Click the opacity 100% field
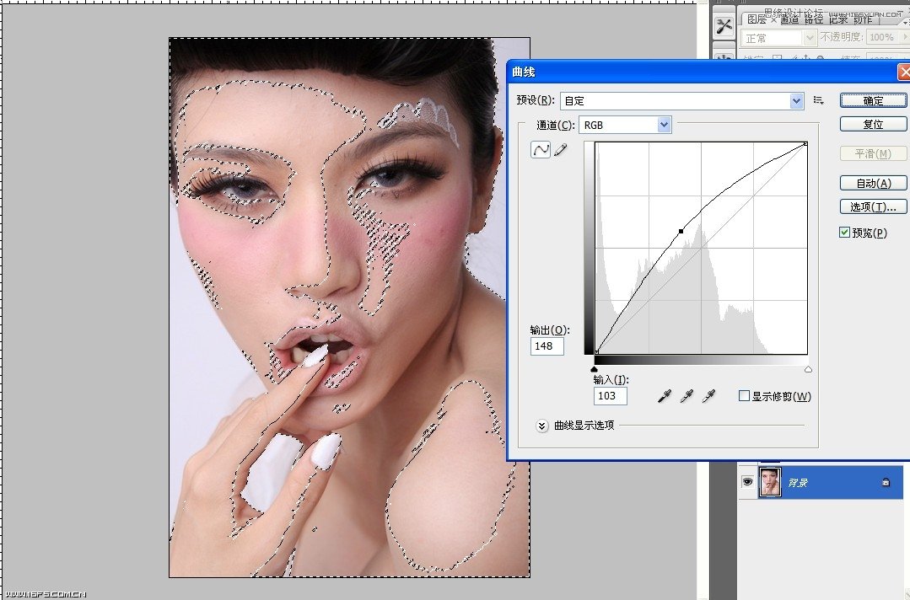910x600 pixels. pyautogui.click(x=881, y=37)
